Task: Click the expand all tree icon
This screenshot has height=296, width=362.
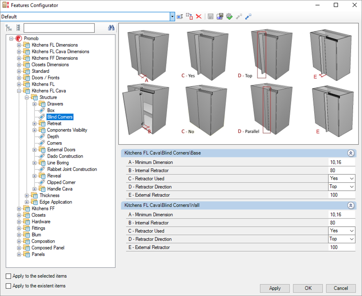Action: click(9, 28)
